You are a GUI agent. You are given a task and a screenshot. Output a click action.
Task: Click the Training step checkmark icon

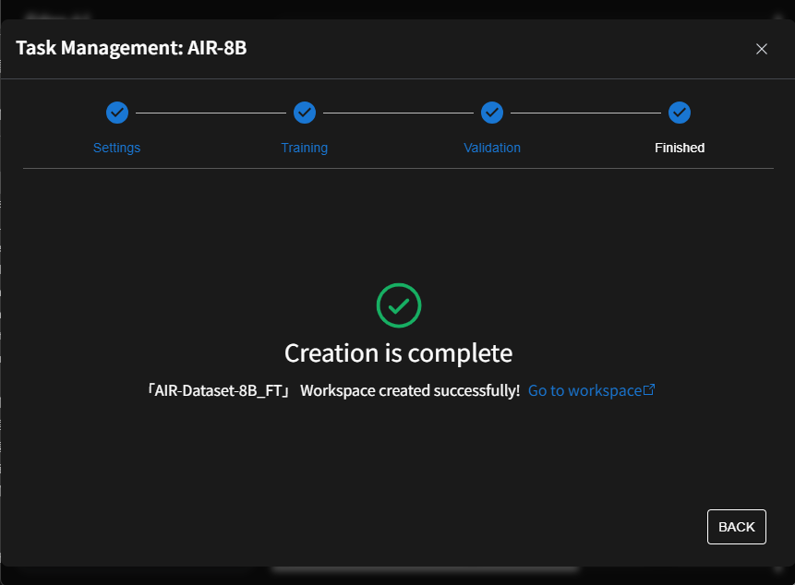305,113
